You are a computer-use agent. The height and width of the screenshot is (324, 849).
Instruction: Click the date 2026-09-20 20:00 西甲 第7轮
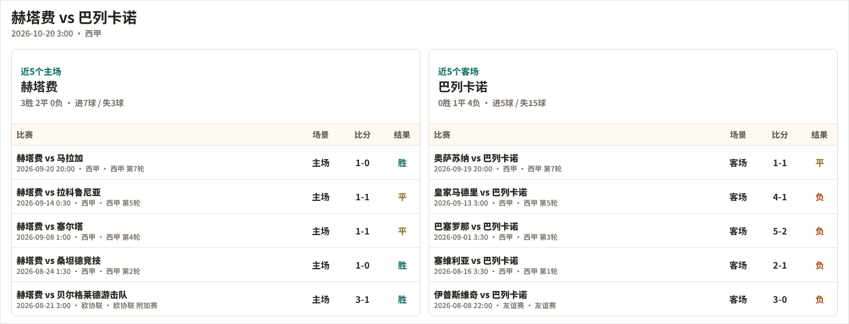pyautogui.click(x=80, y=169)
